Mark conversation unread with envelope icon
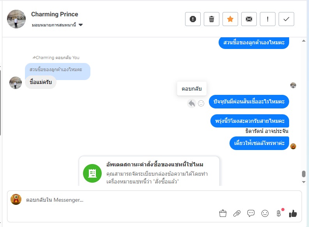 [x=249, y=19]
